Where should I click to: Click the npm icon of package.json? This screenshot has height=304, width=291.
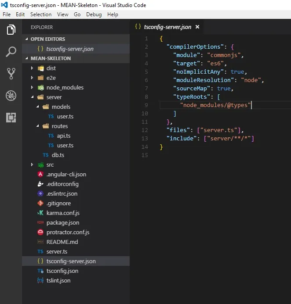pyautogui.click(x=40, y=222)
